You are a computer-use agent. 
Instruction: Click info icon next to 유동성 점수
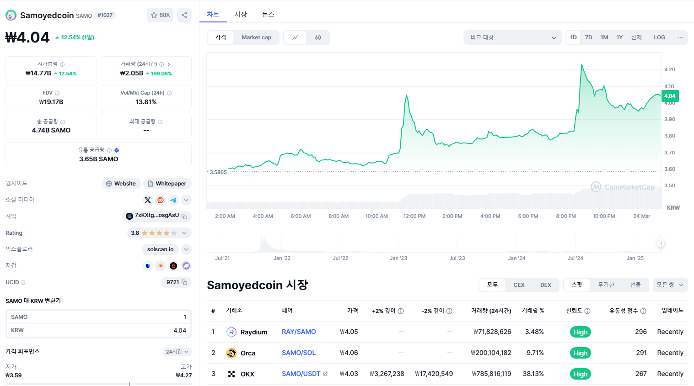pos(643,311)
